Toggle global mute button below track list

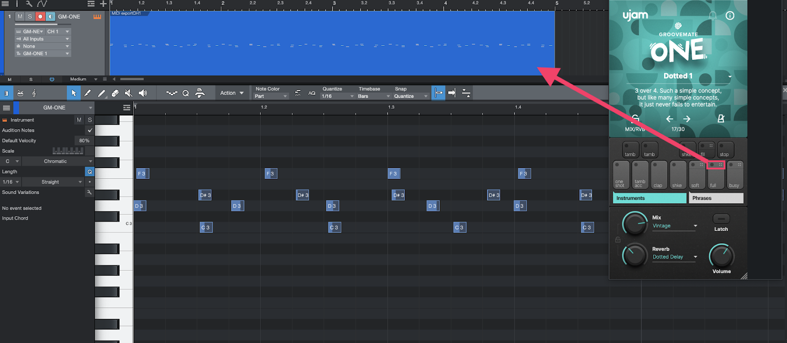pos(9,79)
